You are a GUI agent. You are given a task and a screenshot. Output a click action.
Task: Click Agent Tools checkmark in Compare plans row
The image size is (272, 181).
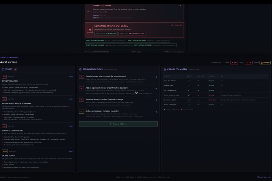198,86
